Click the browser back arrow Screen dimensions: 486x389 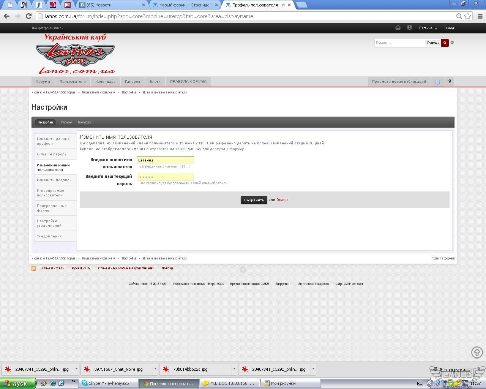[6, 16]
